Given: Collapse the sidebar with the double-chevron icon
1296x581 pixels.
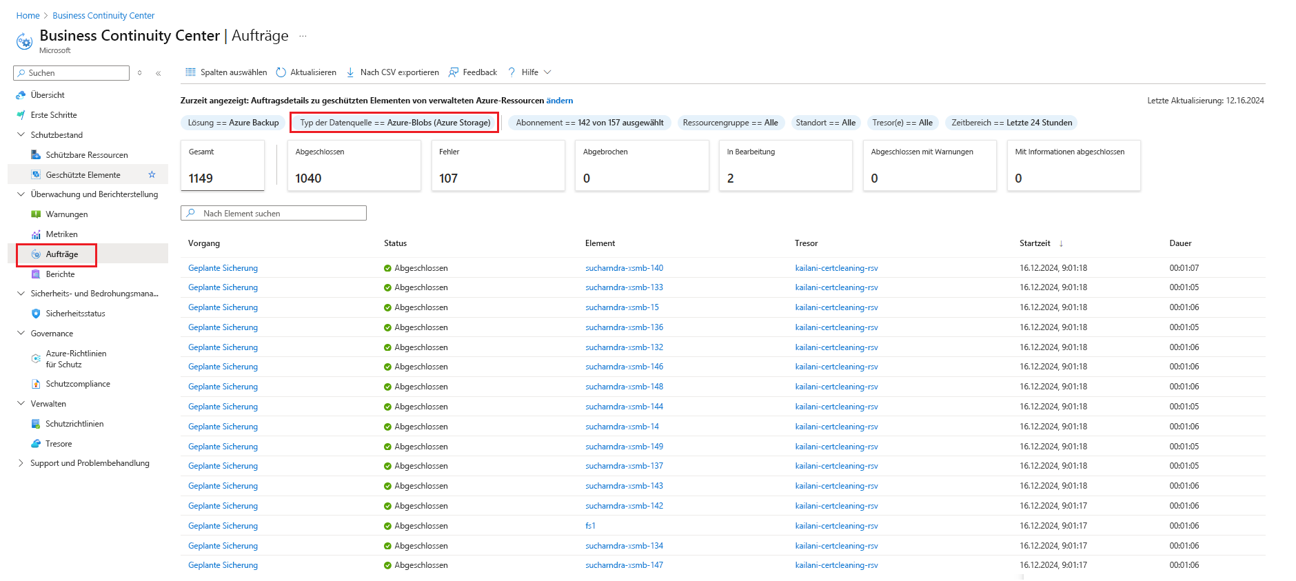Looking at the screenshot, I should coord(159,73).
